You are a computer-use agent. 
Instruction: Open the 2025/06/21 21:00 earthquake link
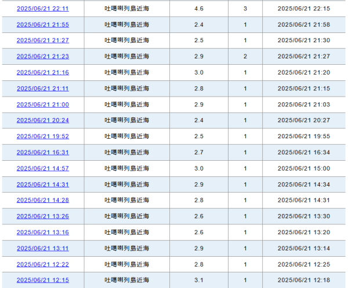(42, 105)
